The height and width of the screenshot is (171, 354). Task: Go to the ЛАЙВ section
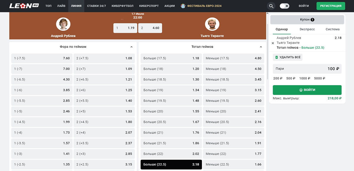click(61, 6)
